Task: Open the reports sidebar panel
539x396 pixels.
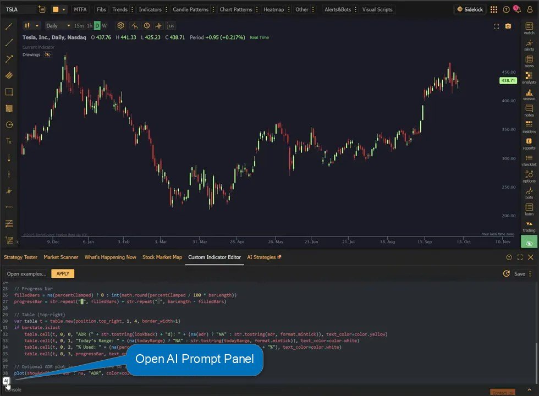Action: [x=529, y=144]
